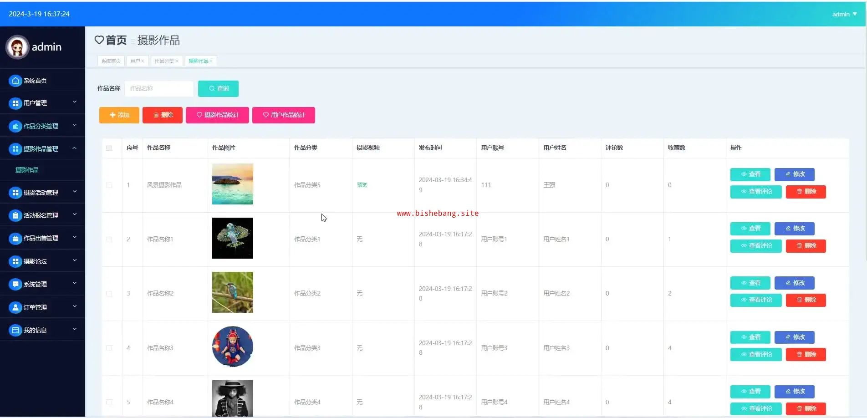Click the 我的信息 card icon
Viewport: 867px width, 418px height.
[15, 330]
